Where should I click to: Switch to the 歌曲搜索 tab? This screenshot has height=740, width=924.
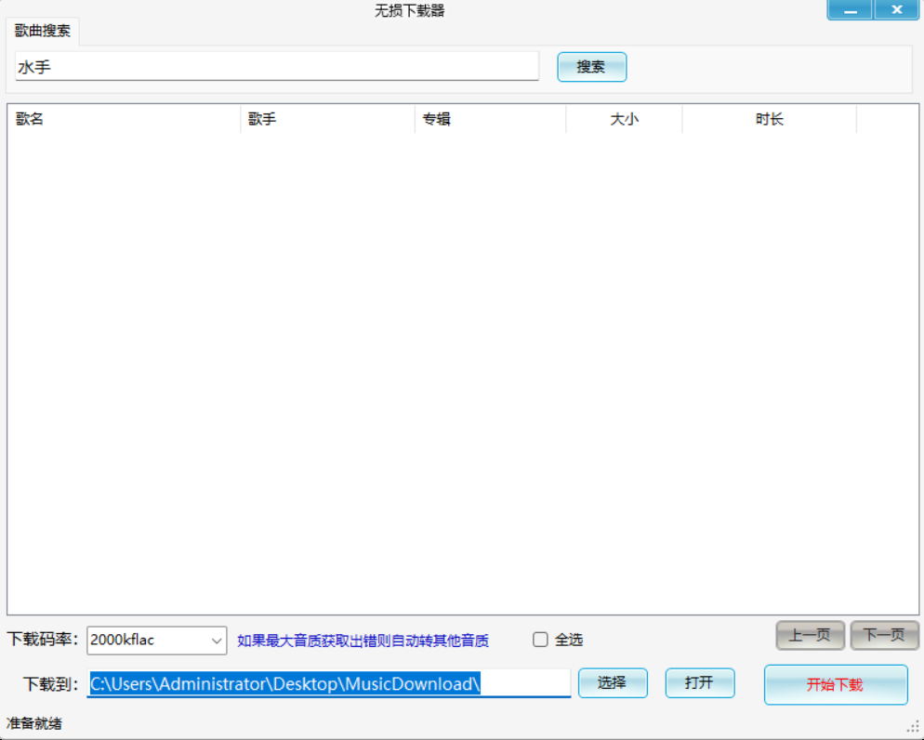click(x=41, y=31)
